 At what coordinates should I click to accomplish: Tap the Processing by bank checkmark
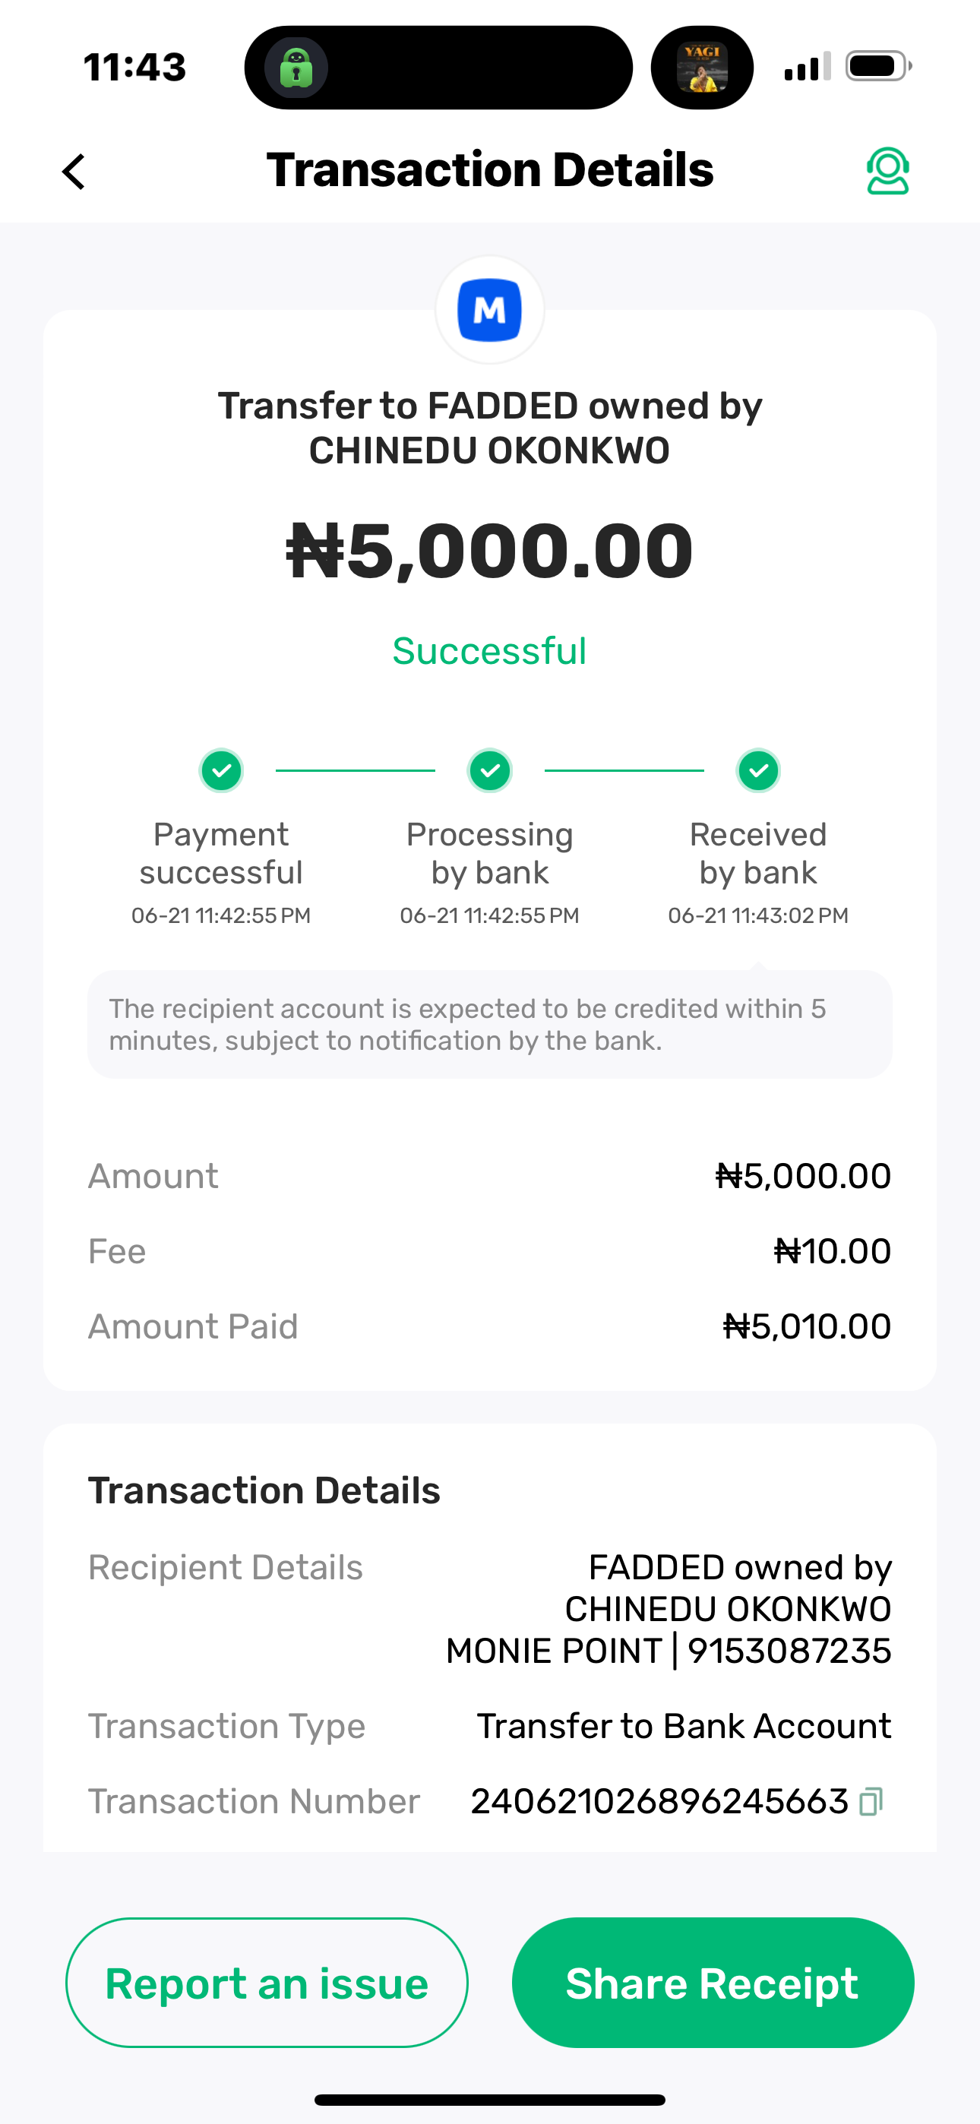pyautogui.click(x=490, y=771)
